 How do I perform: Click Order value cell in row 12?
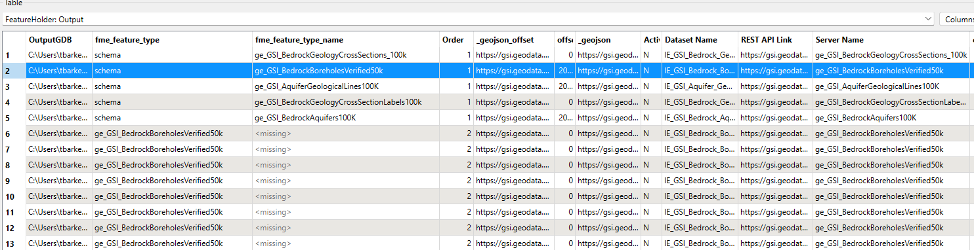coord(457,228)
